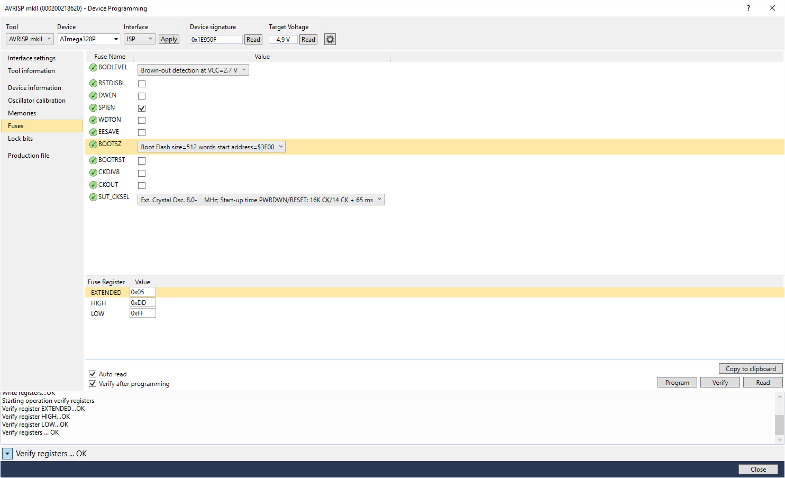The width and height of the screenshot is (785, 478).
Task: Click the green status icon beside RSTDISBL
Action: tap(93, 83)
